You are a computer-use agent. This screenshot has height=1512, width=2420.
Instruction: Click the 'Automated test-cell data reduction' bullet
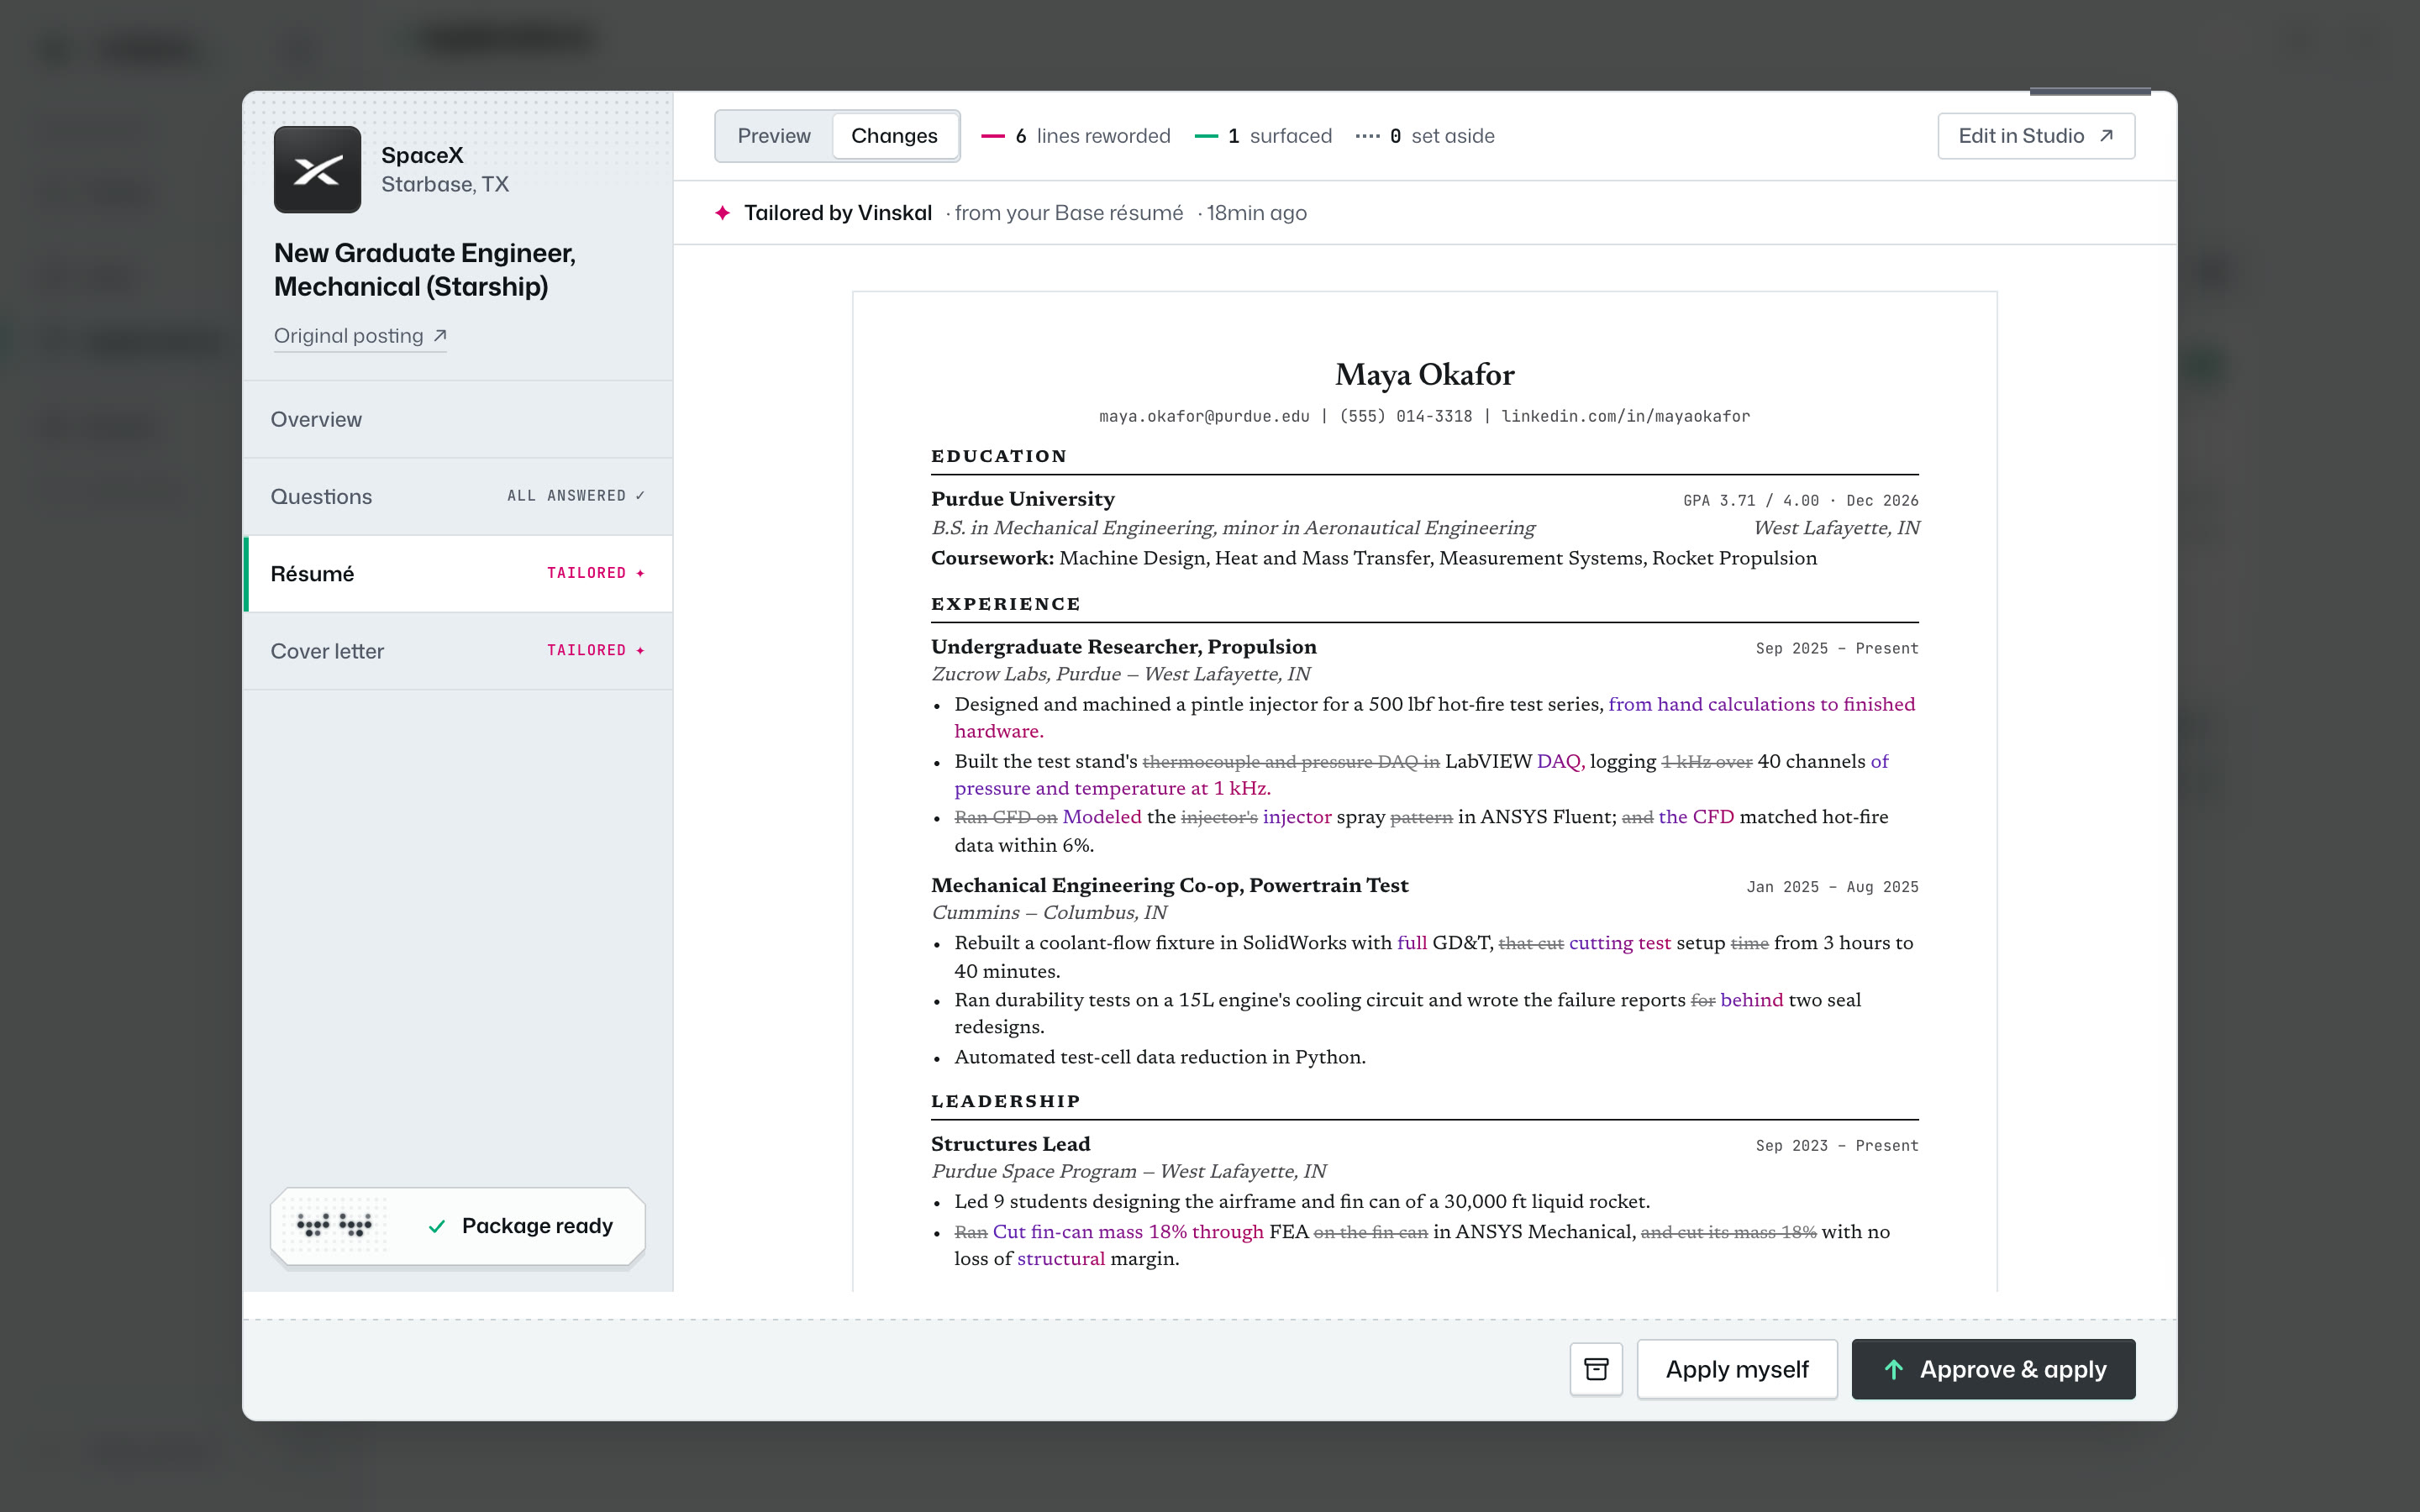point(1159,1057)
